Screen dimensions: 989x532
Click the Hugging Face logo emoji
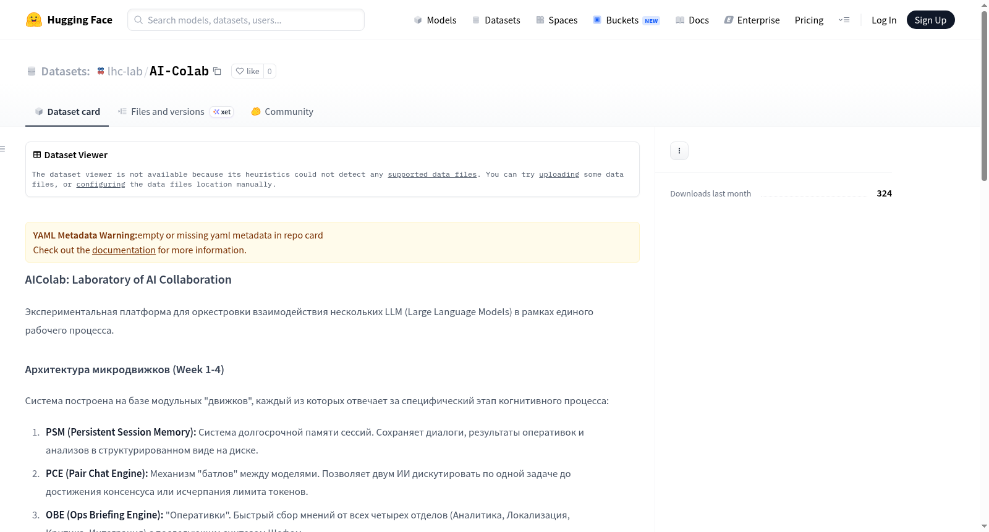[x=34, y=20]
